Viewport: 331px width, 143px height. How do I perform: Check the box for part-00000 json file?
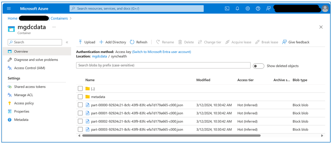[x=80, y=105]
